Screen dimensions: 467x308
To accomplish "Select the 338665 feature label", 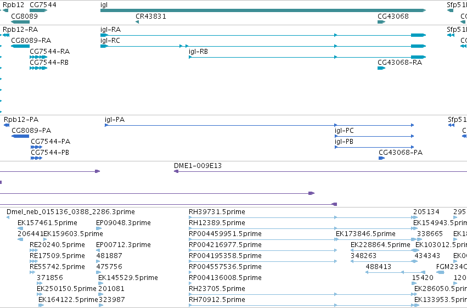I will coord(430,234).
